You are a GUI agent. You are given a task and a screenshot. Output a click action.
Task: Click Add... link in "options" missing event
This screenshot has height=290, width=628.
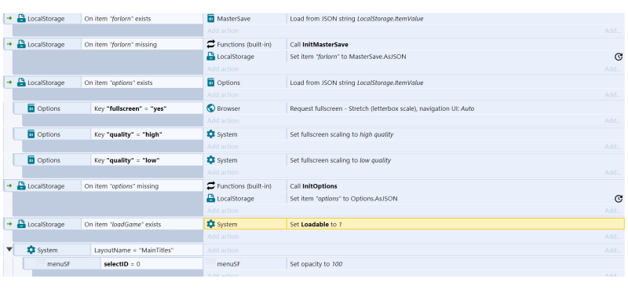pyautogui.click(x=613, y=211)
